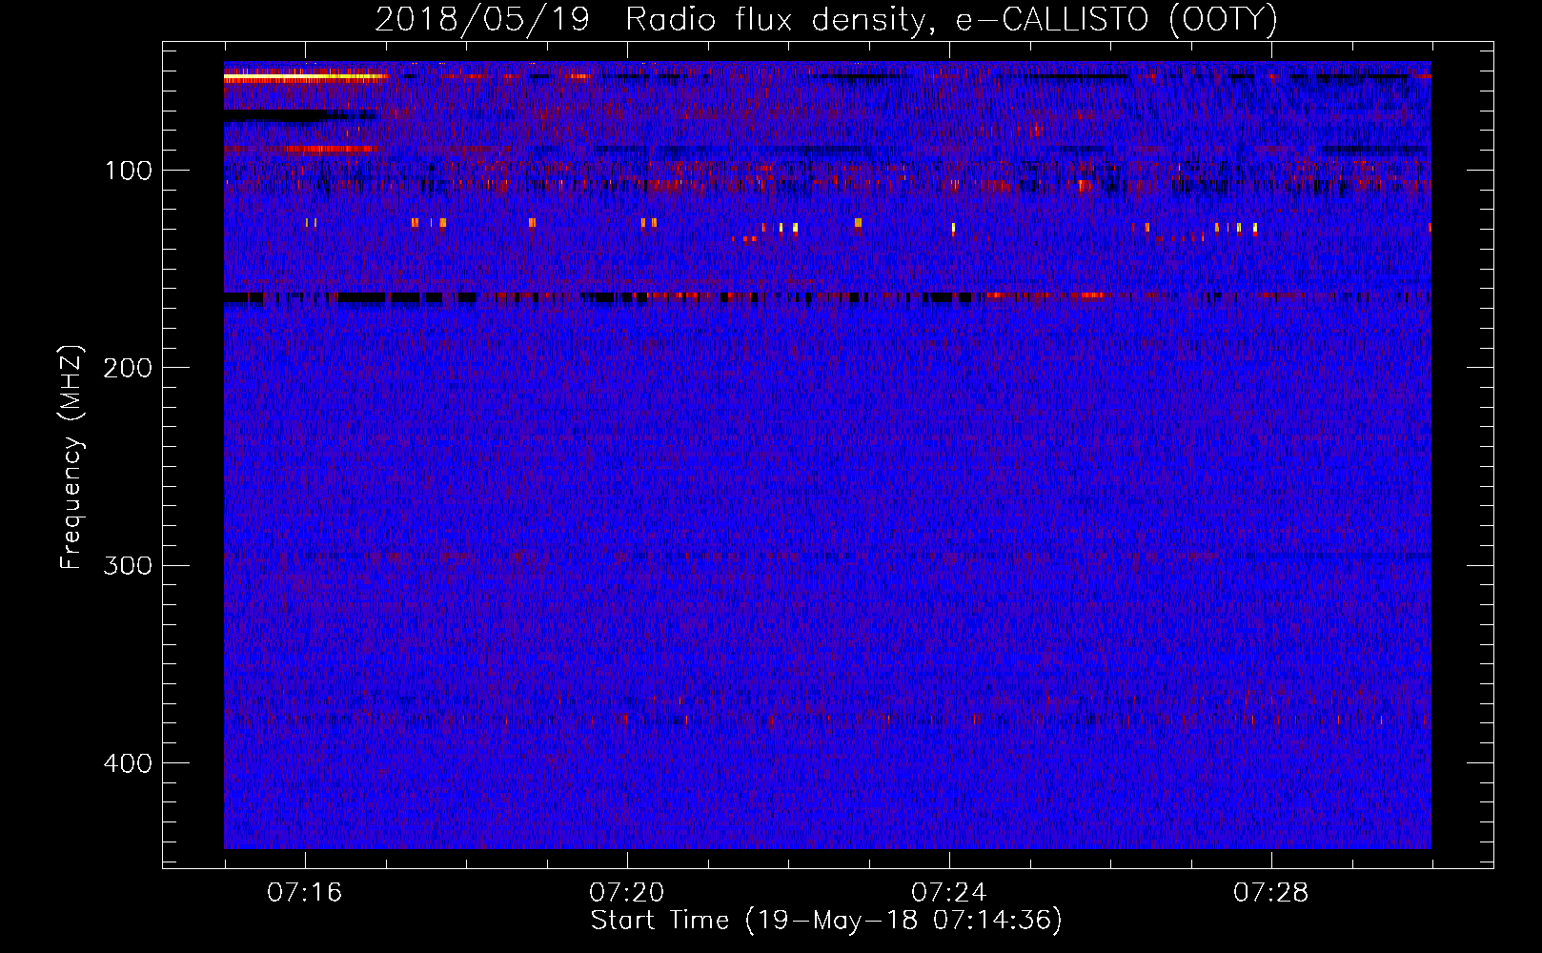
Task: Click the 100 frequency tick label
Action: point(129,171)
